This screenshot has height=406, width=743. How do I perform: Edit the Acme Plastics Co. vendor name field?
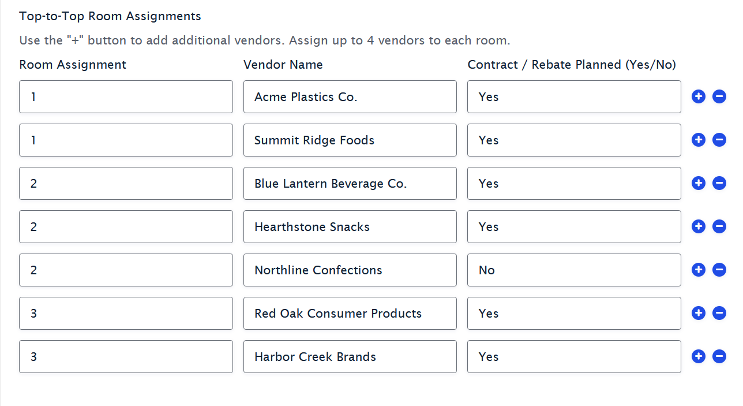coord(350,96)
